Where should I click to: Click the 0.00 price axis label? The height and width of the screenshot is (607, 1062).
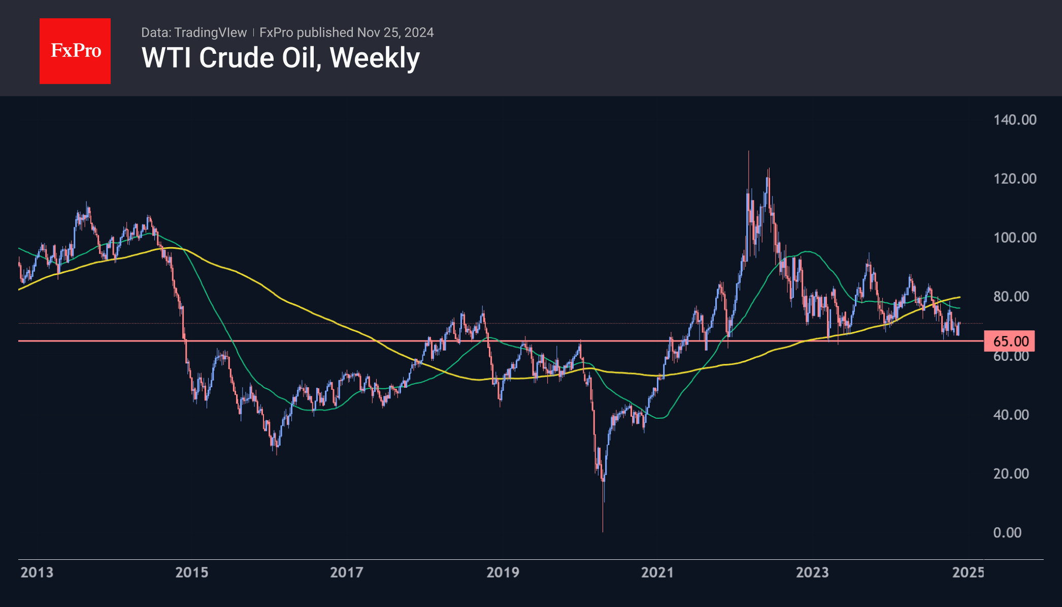[x=1008, y=532]
